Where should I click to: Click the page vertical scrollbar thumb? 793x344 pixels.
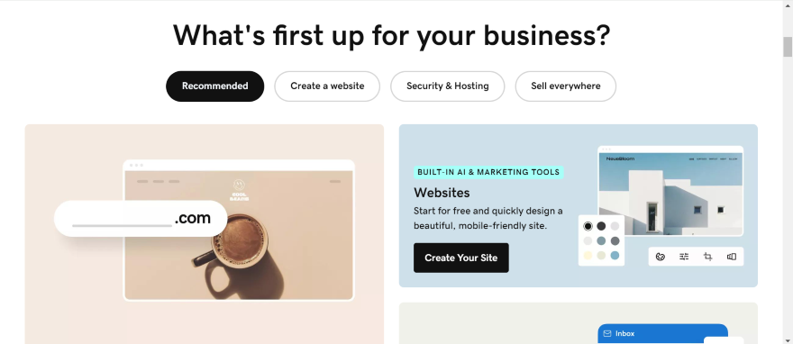pyautogui.click(x=788, y=47)
